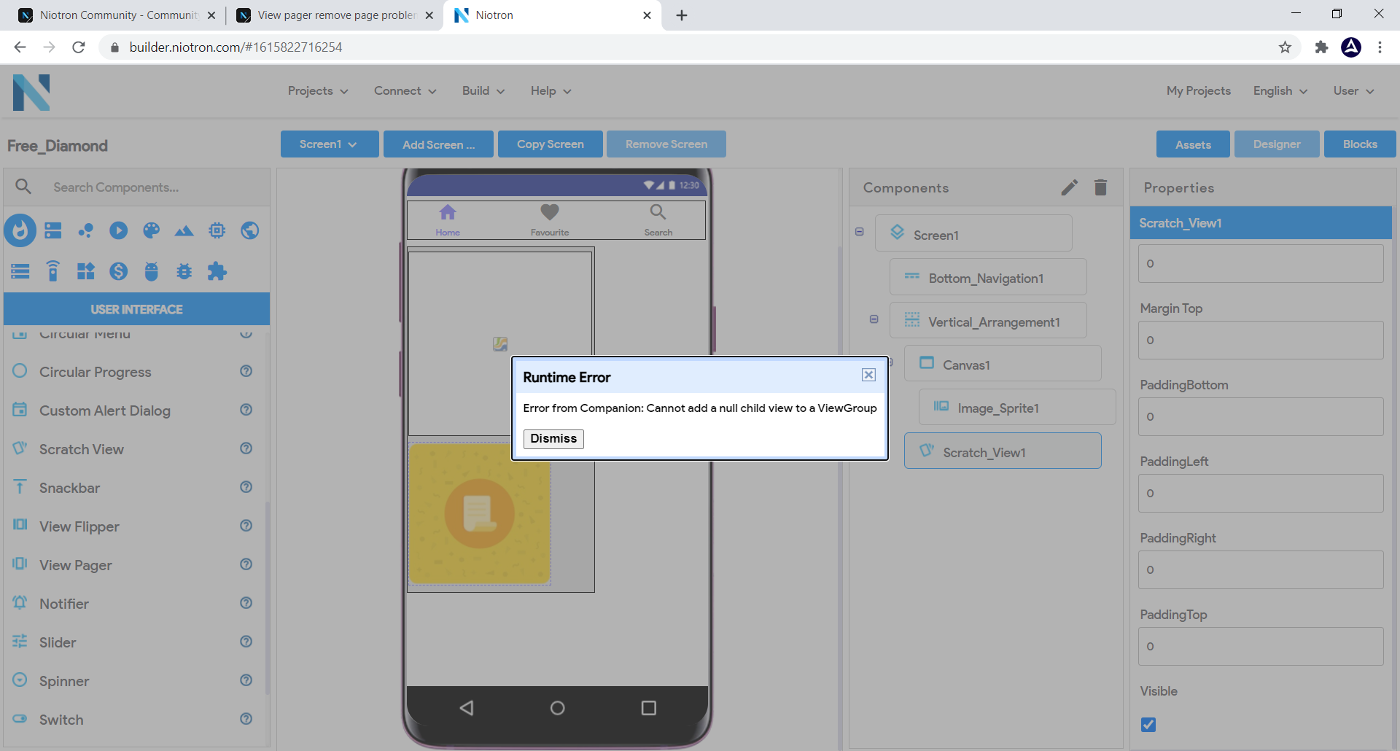Open the remote connectivity palette category icon
The image size is (1400, 751).
(53, 271)
